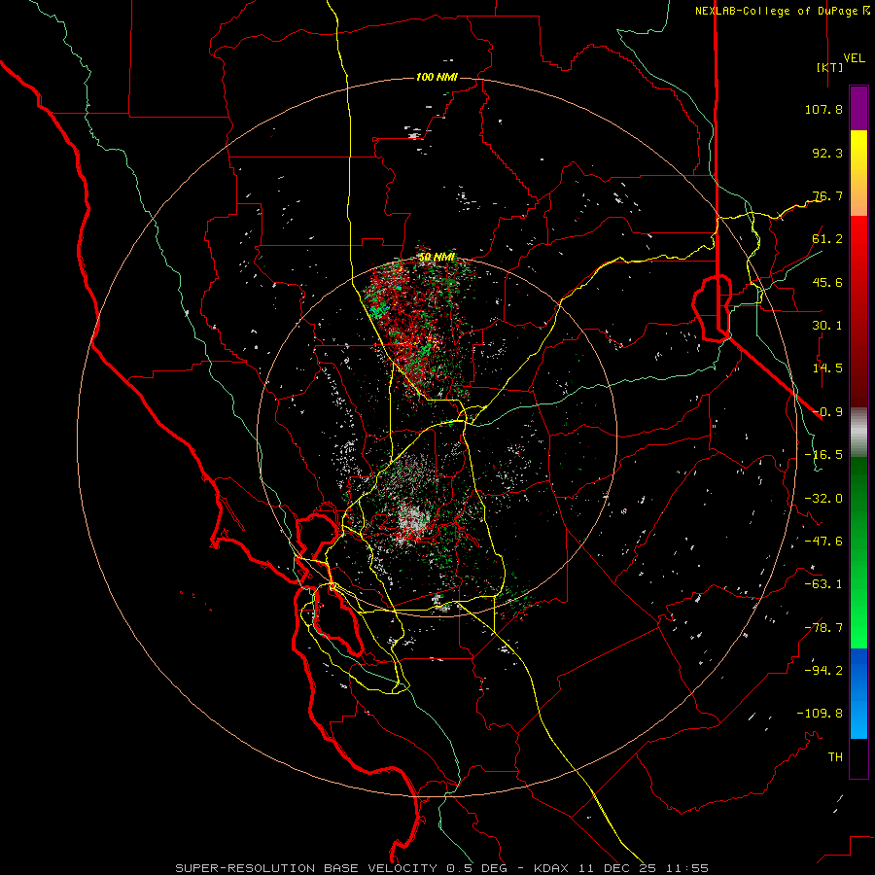Click the 50 NMI range ring label
Screen dimensions: 875x875
[437, 257]
